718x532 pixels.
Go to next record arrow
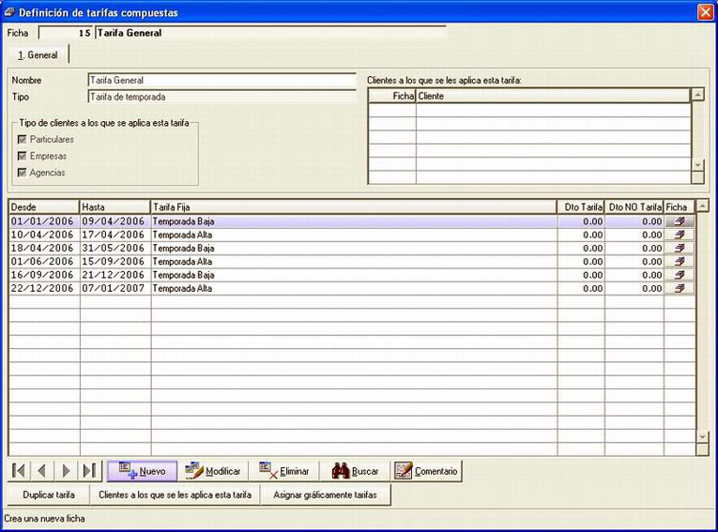pyautogui.click(x=66, y=471)
